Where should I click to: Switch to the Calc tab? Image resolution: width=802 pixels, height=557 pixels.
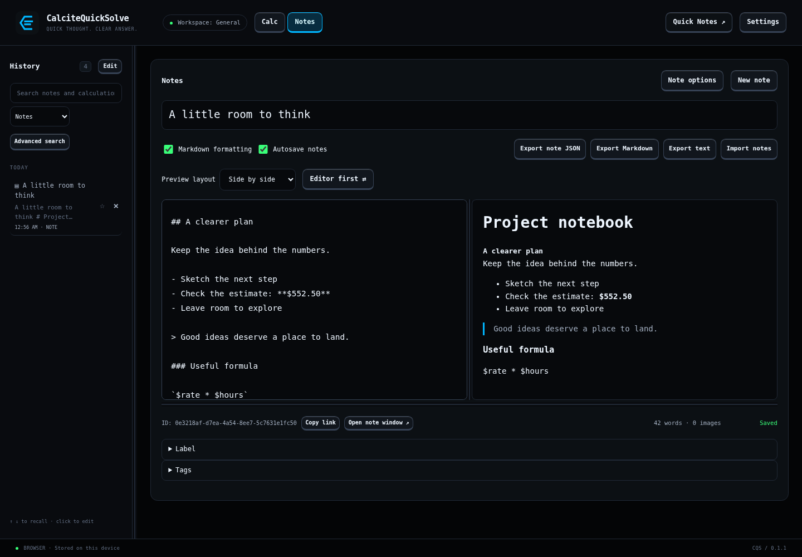pyautogui.click(x=270, y=22)
